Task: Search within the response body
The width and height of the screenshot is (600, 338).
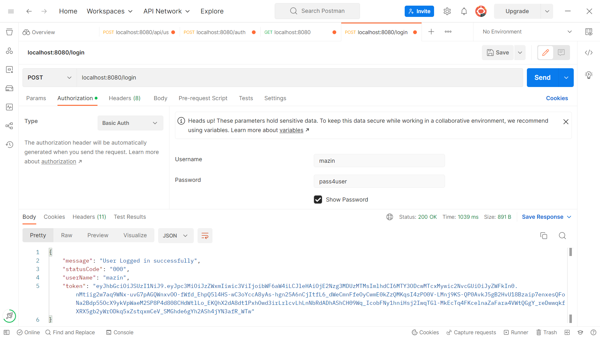Action: 562,236
